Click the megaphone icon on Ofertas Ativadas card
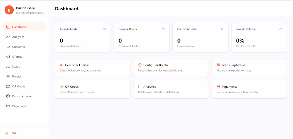Screen dimensions: 293x139 click(222, 29)
